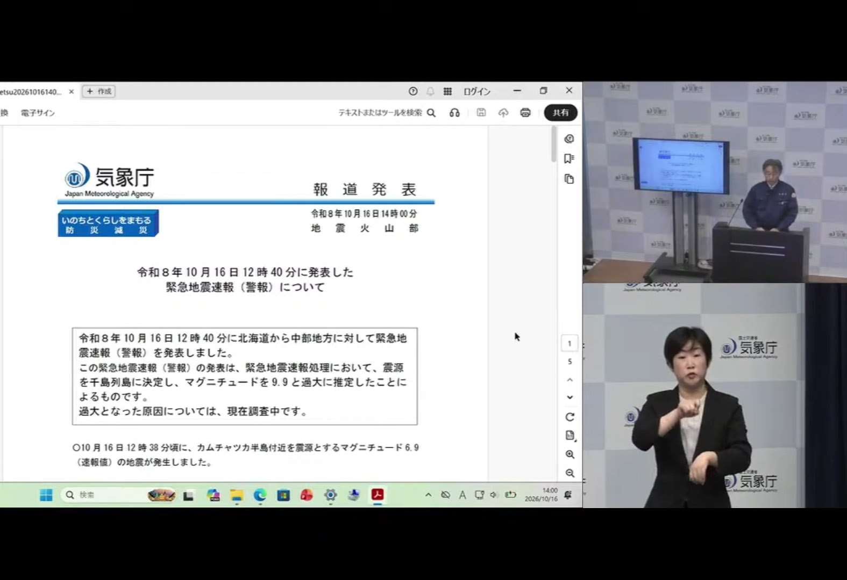Screen dimensions: 847x580
Task: Open the pages copy icon in right rail
Action: click(569, 179)
